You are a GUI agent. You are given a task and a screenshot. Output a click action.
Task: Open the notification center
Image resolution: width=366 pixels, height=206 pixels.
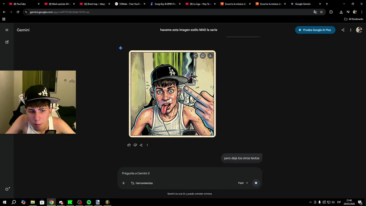pos(360,202)
